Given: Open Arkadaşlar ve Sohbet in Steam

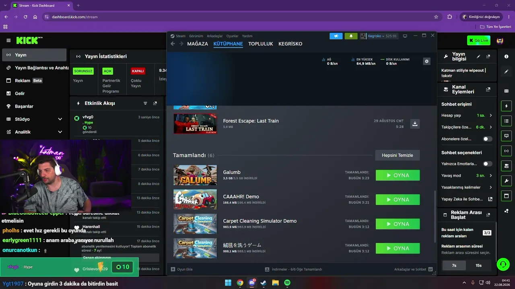Looking at the screenshot, I should point(413,269).
